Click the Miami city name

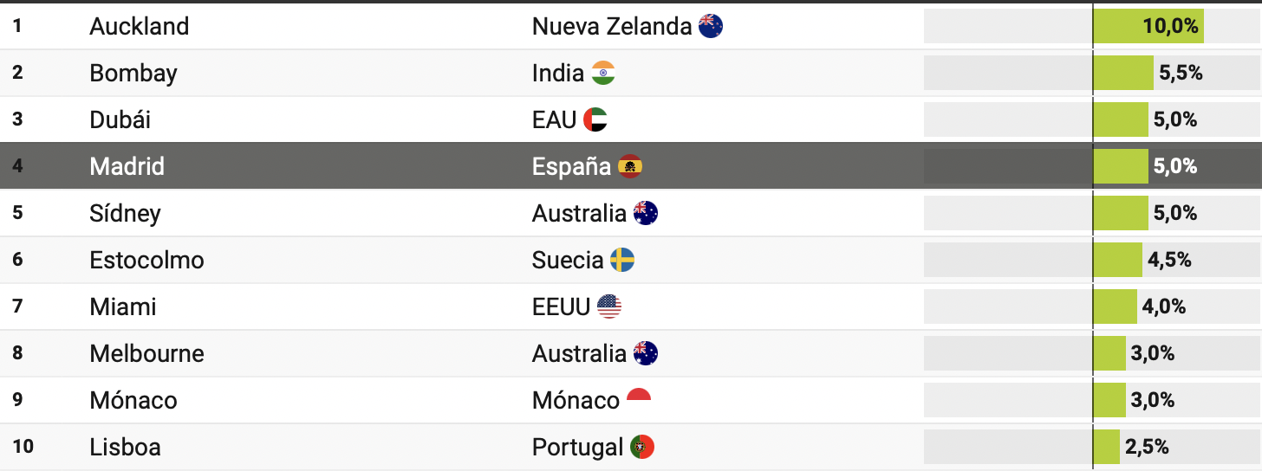[123, 306]
